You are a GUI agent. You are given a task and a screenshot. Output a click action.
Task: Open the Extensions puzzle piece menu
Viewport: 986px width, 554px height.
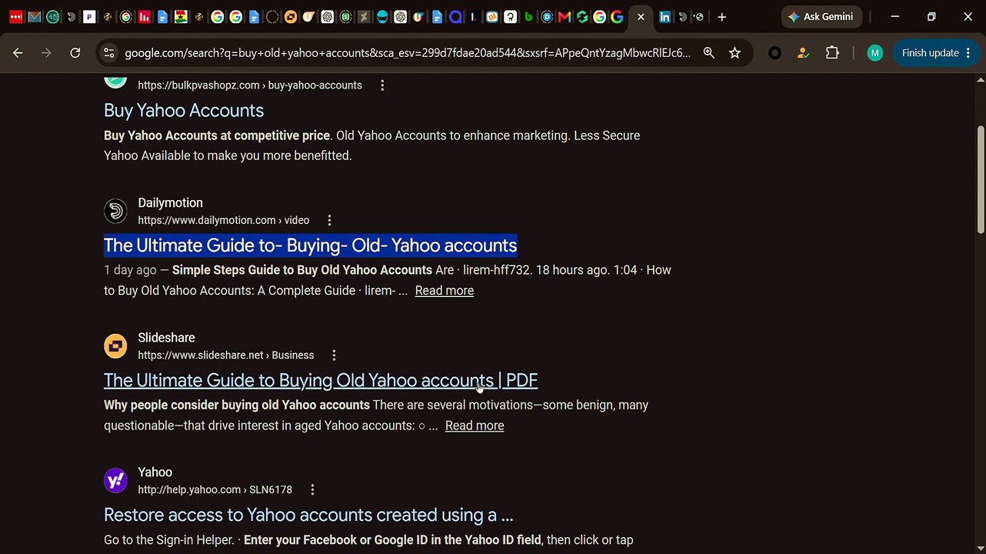pyautogui.click(x=832, y=53)
